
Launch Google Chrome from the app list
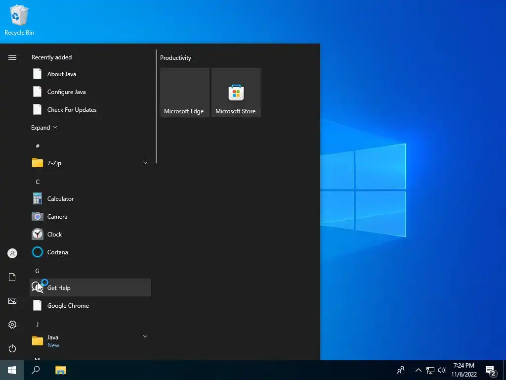pyautogui.click(x=90, y=305)
